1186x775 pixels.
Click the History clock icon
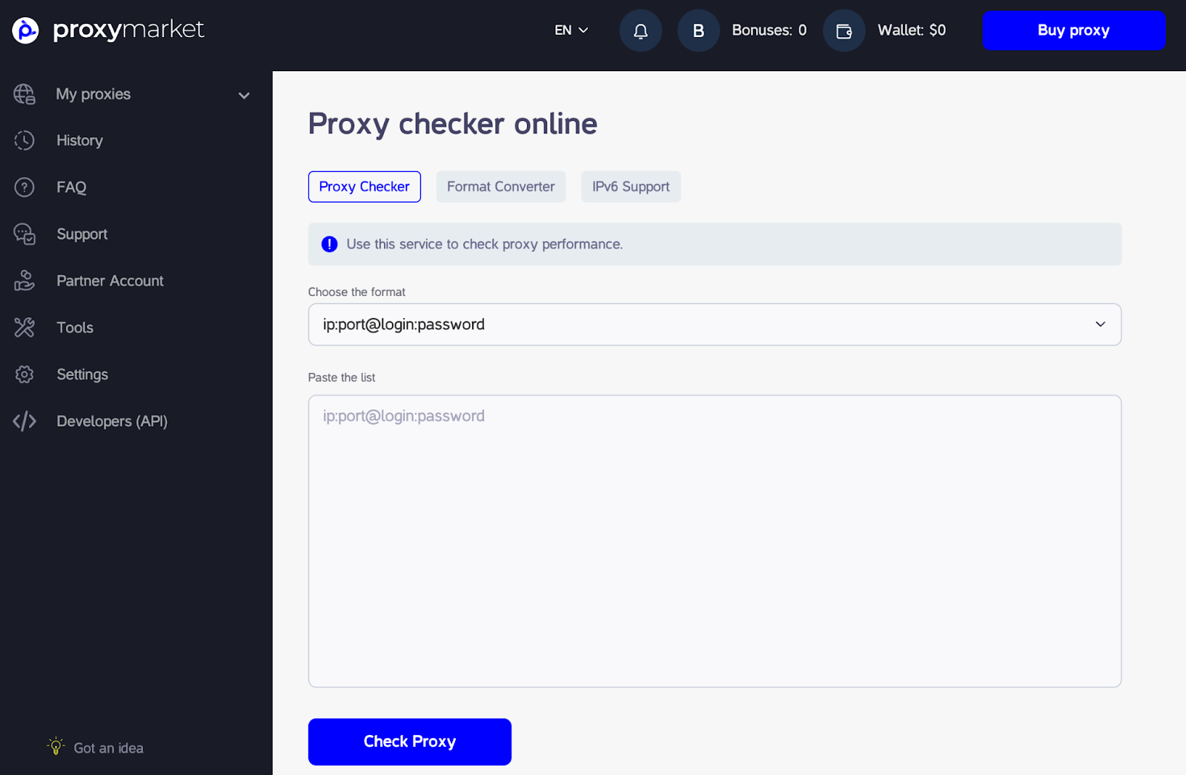pos(24,141)
